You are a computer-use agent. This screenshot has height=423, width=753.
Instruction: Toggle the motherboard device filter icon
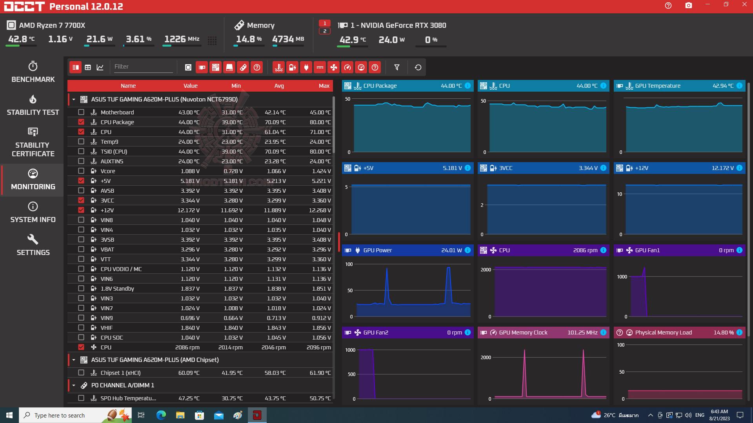pyautogui.click(x=215, y=67)
